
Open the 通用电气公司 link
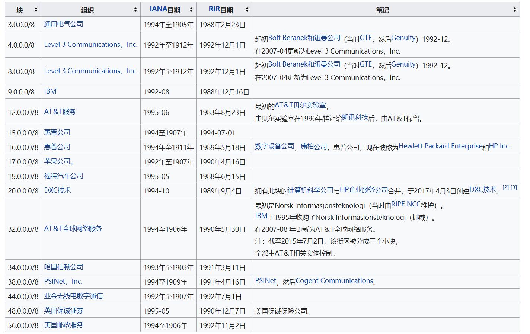(x=64, y=24)
